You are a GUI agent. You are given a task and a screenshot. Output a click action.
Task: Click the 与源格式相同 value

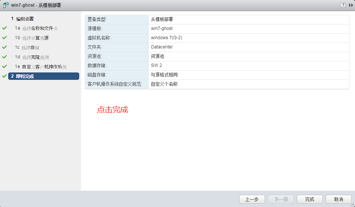point(164,75)
